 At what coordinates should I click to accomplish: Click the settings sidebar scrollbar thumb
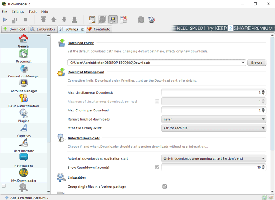[x=49, y=89]
